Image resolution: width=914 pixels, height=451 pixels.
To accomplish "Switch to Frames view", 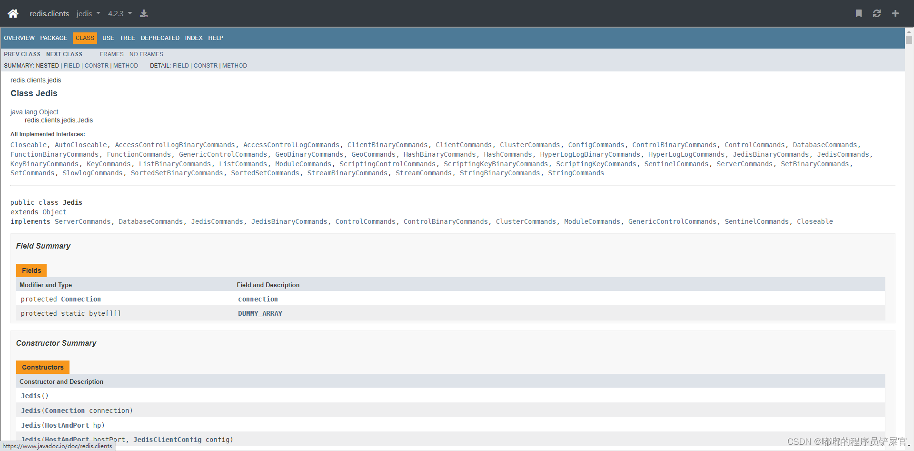I will click(x=112, y=54).
